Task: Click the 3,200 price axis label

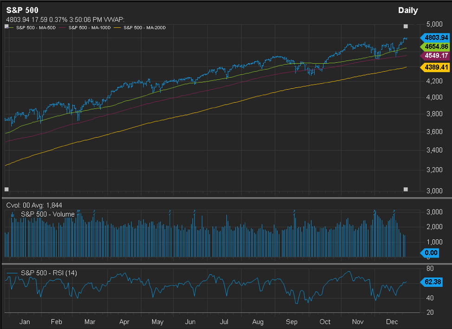Action: pos(434,170)
